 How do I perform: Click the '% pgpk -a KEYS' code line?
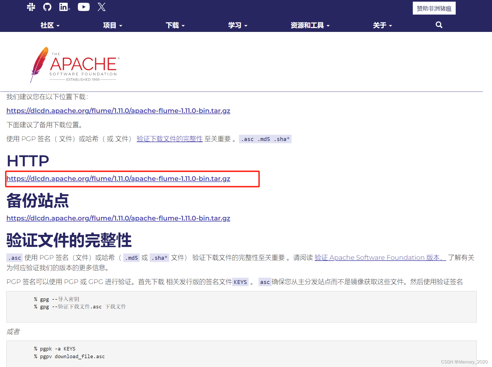[55, 349]
